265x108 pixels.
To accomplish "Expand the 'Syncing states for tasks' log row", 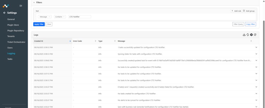I will click(x=256, y=54).
